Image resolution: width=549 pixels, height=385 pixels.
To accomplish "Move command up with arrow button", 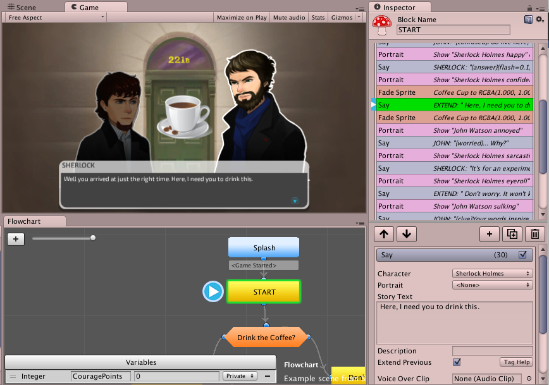I will point(384,234).
